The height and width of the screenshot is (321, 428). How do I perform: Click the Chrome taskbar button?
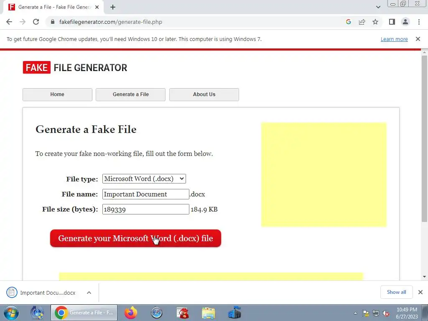pyautogui.click(x=84, y=313)
